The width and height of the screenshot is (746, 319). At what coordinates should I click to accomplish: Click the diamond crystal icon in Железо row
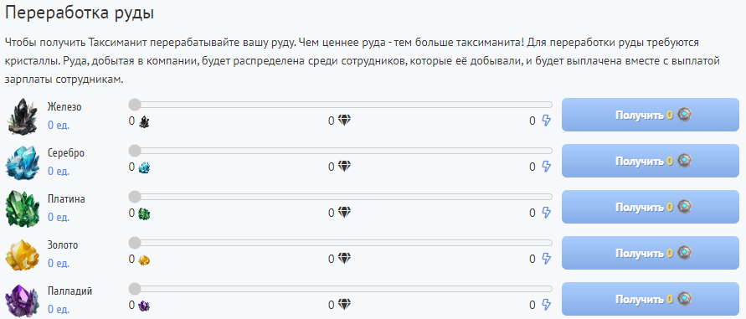pos(344,121)
